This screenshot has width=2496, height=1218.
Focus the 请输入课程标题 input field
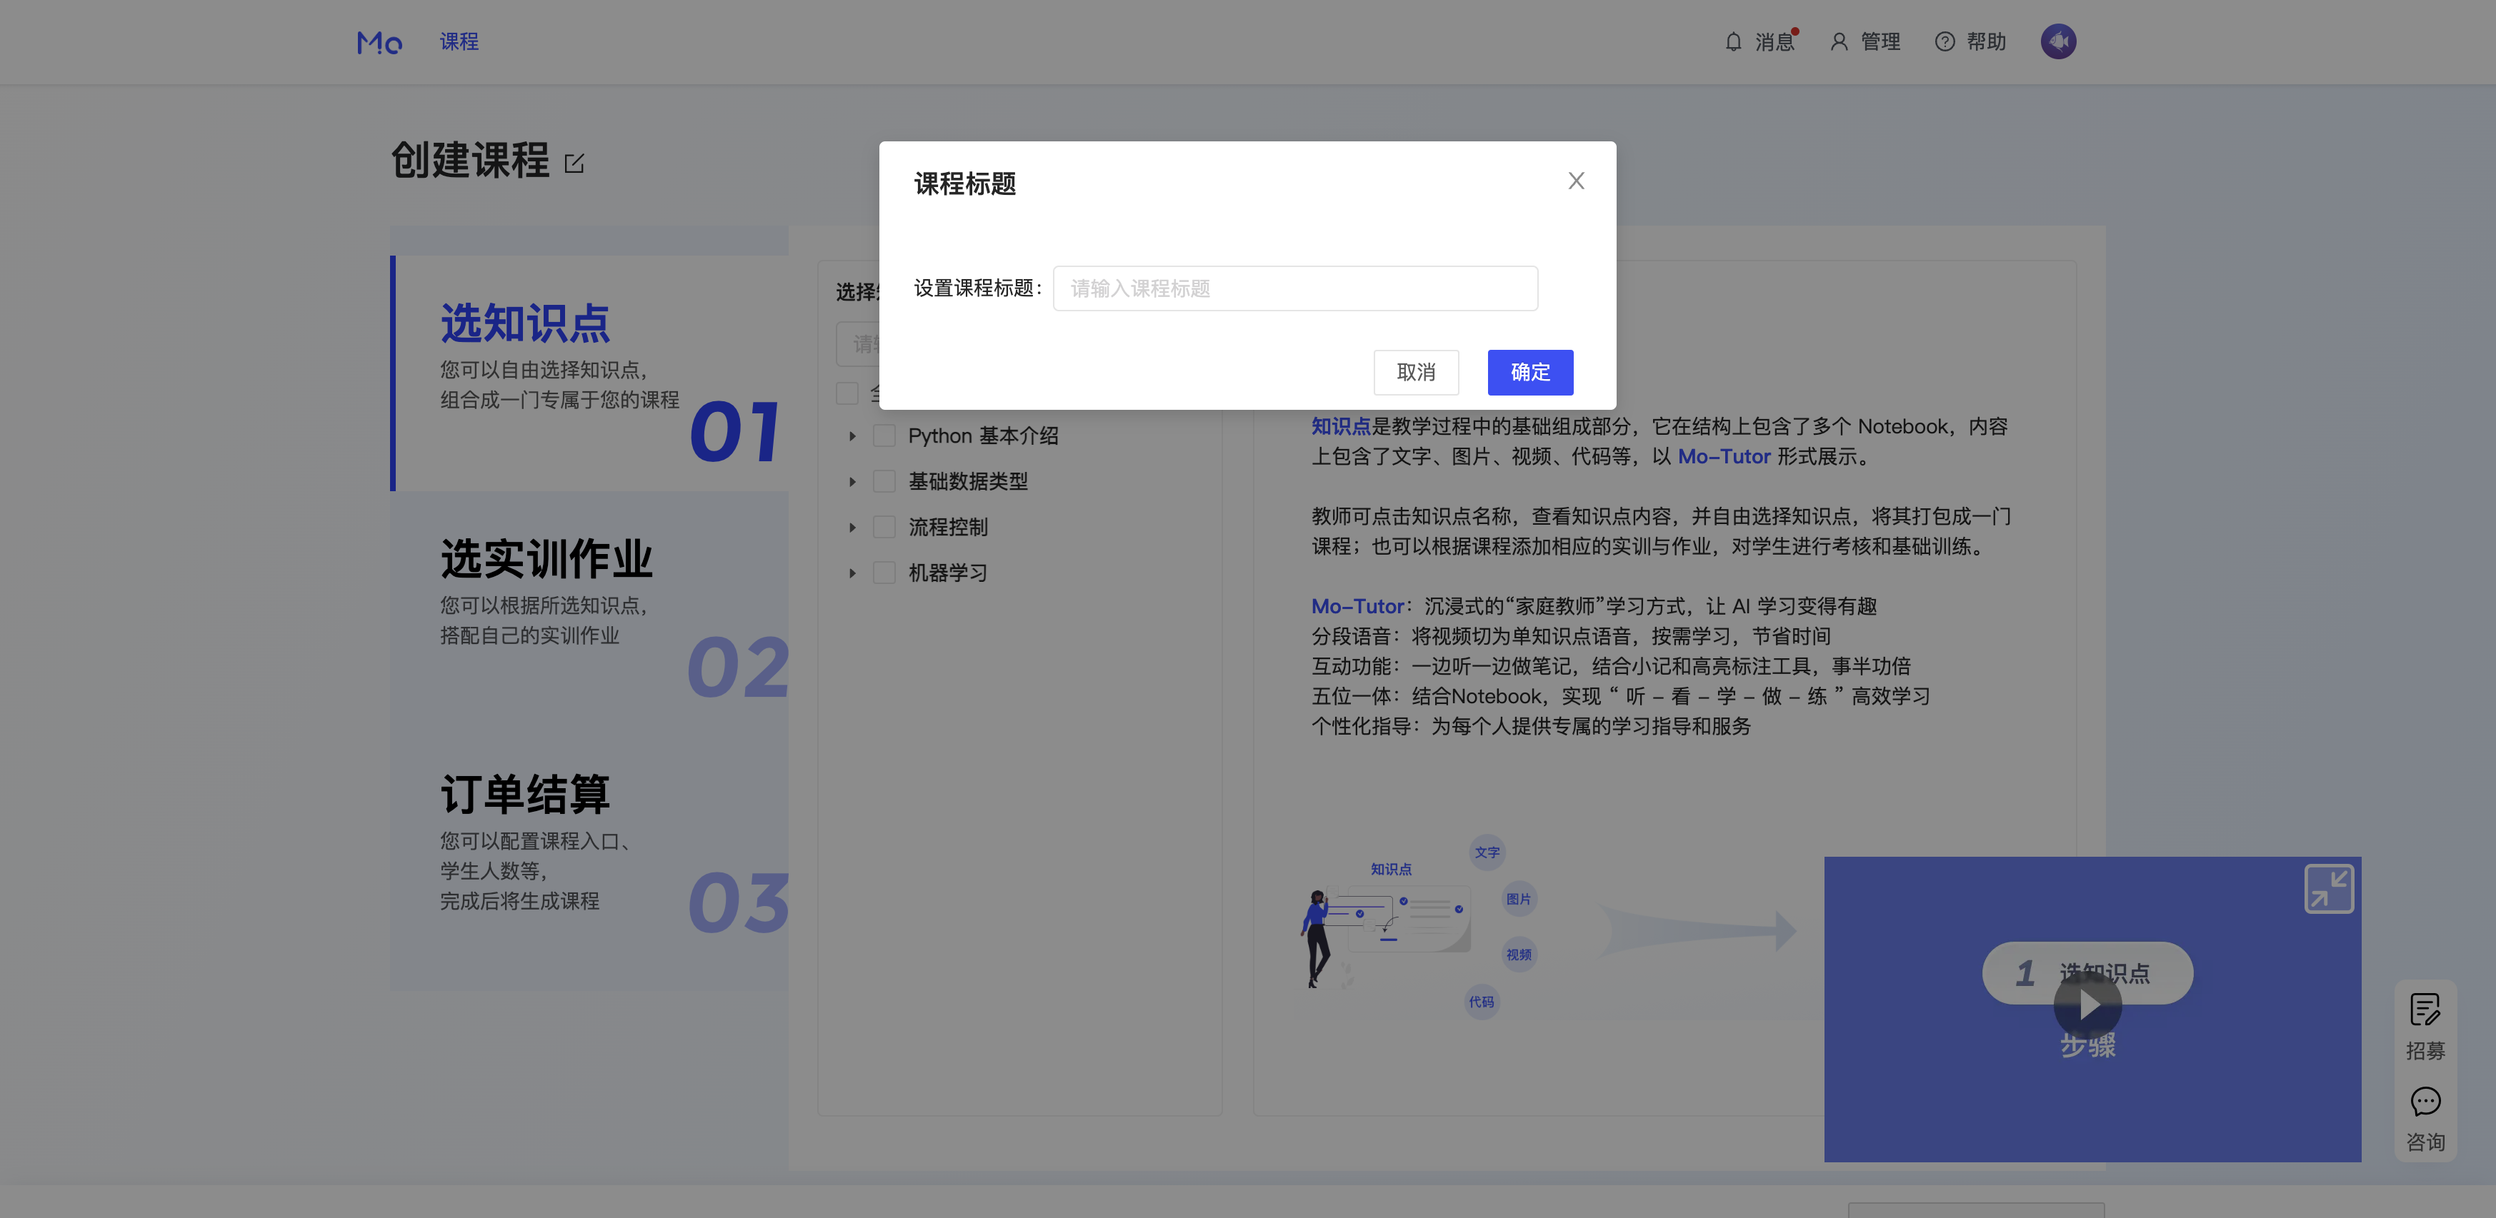1294,288
